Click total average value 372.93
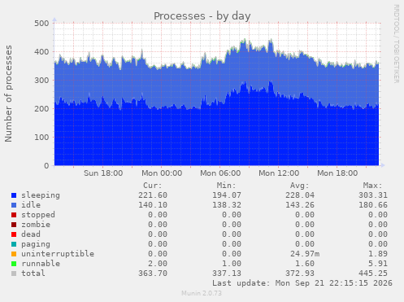This screenshot has width=404, height=302. [300, 274]
